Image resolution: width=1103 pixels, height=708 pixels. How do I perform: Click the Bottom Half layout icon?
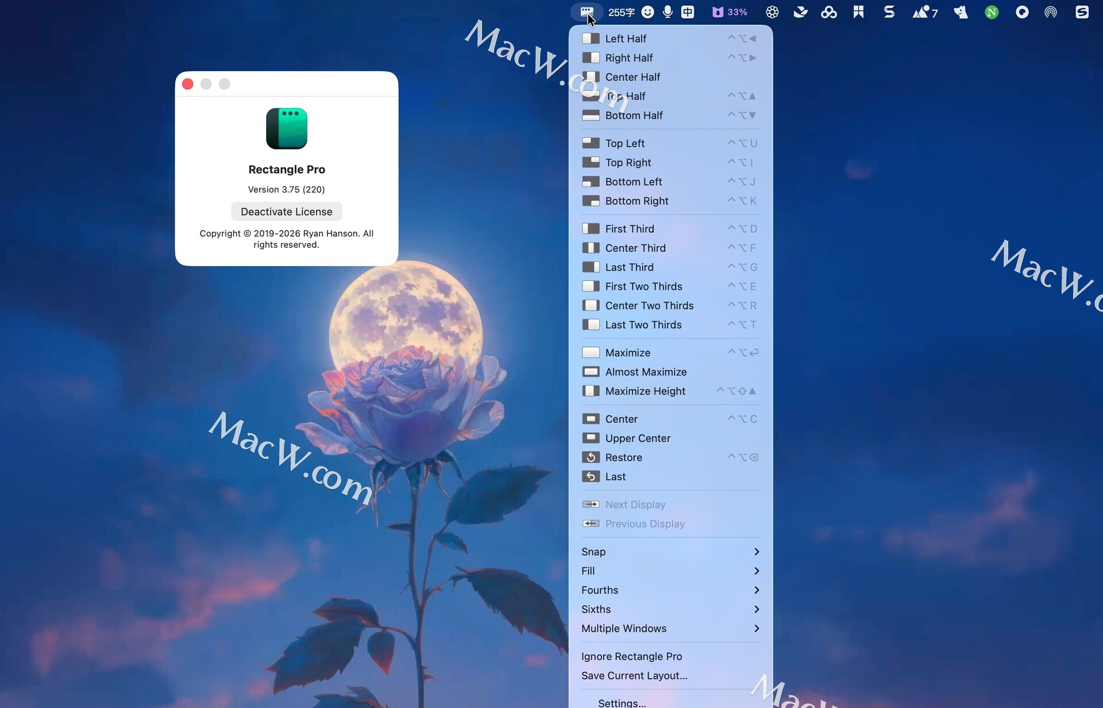tap(591, 116)
